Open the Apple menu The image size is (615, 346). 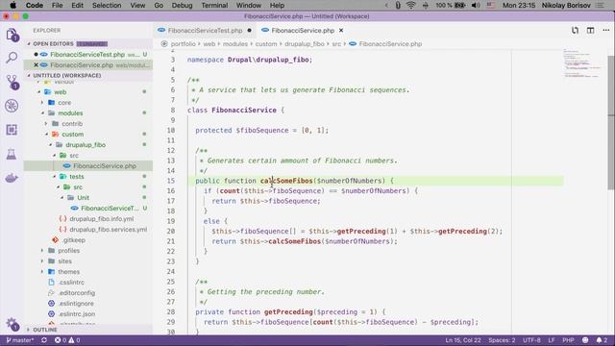click(x=12, y=5)
